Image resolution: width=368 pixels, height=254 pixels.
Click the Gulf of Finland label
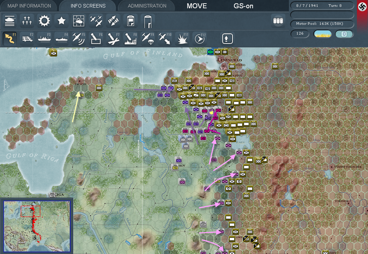point(143,54)
